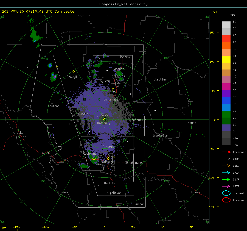Viewport: 247px width, 231px height.
Task: Click the Sylvan town label
Action: (105, 81)
